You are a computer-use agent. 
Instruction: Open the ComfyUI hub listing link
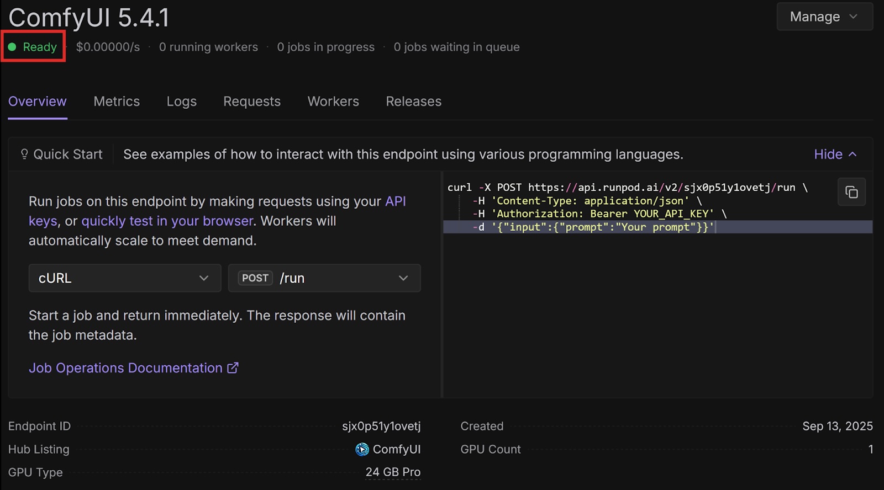(x=388, y=449)
